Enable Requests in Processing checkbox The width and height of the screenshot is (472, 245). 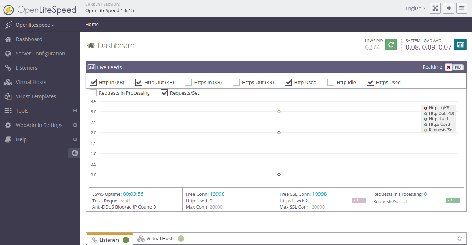click(93, 93)
